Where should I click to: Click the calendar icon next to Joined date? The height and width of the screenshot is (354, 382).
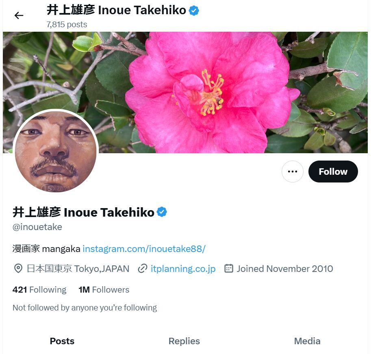click(228, 269)
